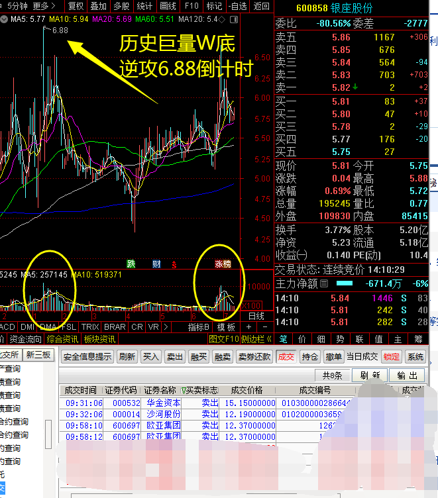Open the 指标B indicator selector

pos(198,327)
